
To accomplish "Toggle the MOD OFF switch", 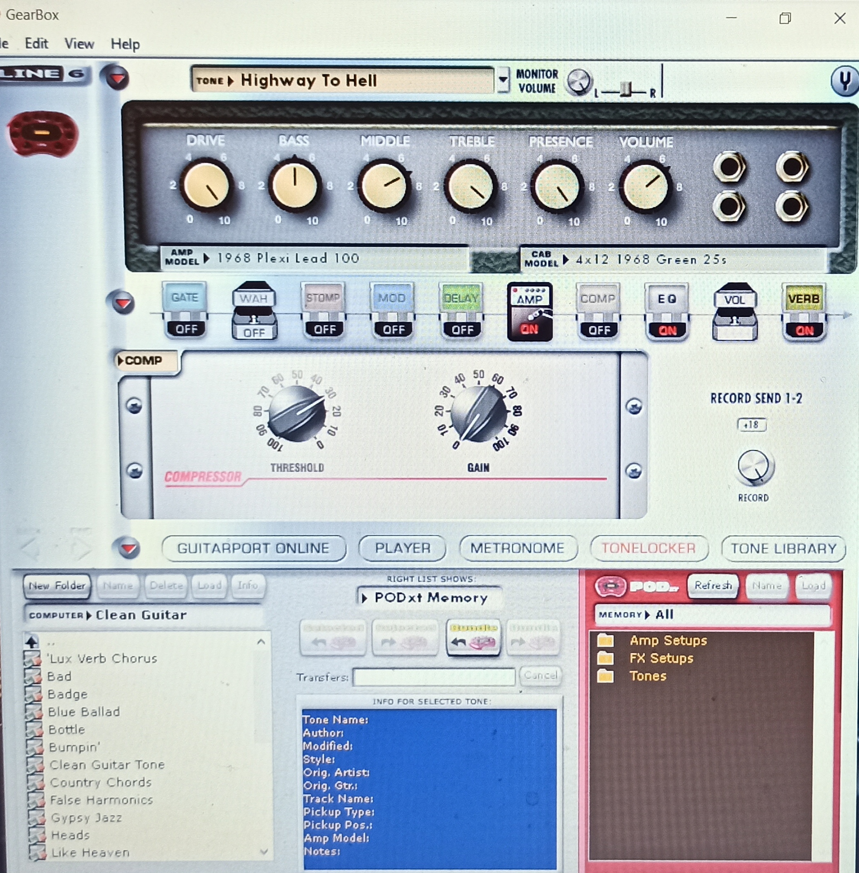I will [x=393, y=330].
